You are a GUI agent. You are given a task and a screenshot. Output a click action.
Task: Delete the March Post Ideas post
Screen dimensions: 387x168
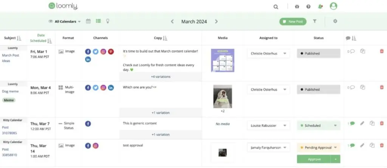coord(381,51)
